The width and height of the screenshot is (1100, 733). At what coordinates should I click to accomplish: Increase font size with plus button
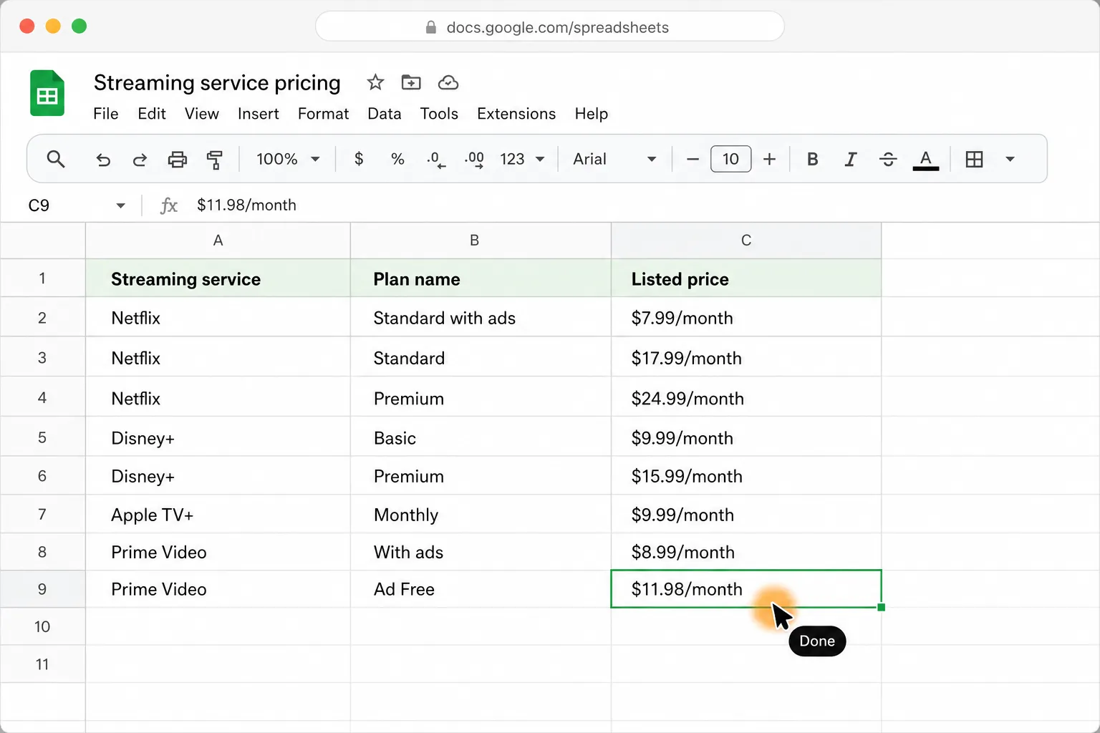click(769, 159)
